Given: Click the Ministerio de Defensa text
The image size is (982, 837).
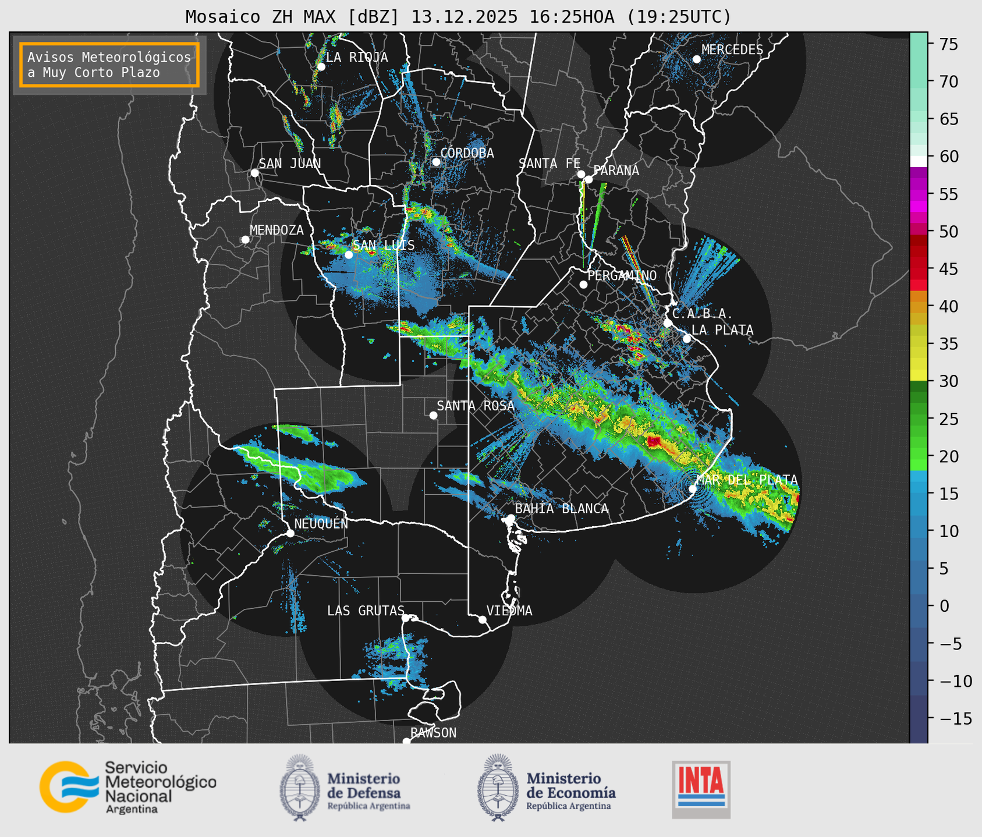Looking at the screenshot, I should coord(368,791).
